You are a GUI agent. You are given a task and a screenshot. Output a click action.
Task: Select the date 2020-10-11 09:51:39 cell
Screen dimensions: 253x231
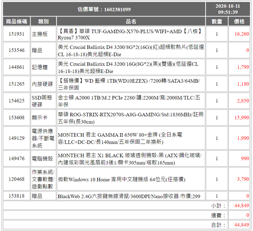tap(228, 9)
